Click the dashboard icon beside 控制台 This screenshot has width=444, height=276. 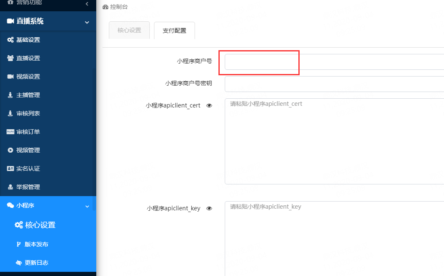pos(105,7)
